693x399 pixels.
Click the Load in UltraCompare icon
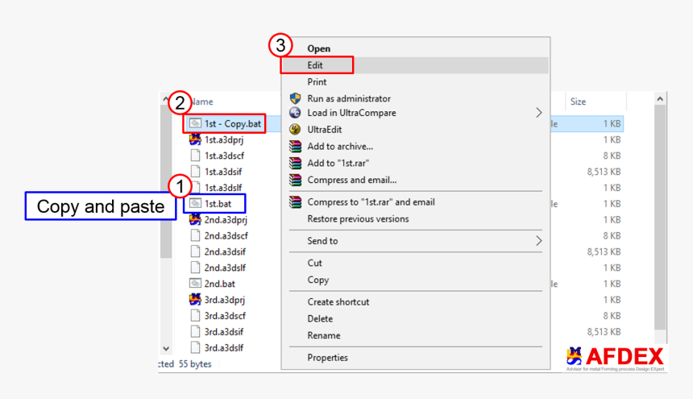[294, 113]
